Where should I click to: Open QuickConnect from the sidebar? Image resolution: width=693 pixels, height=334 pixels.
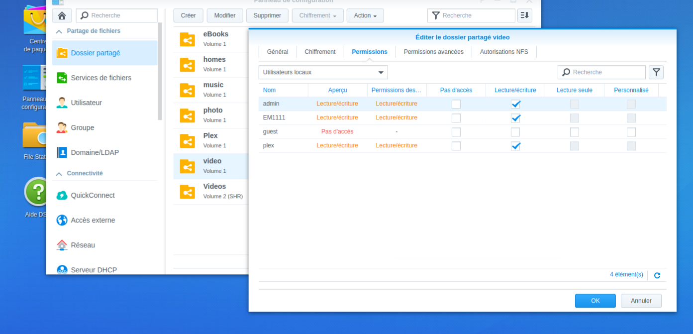93,195
